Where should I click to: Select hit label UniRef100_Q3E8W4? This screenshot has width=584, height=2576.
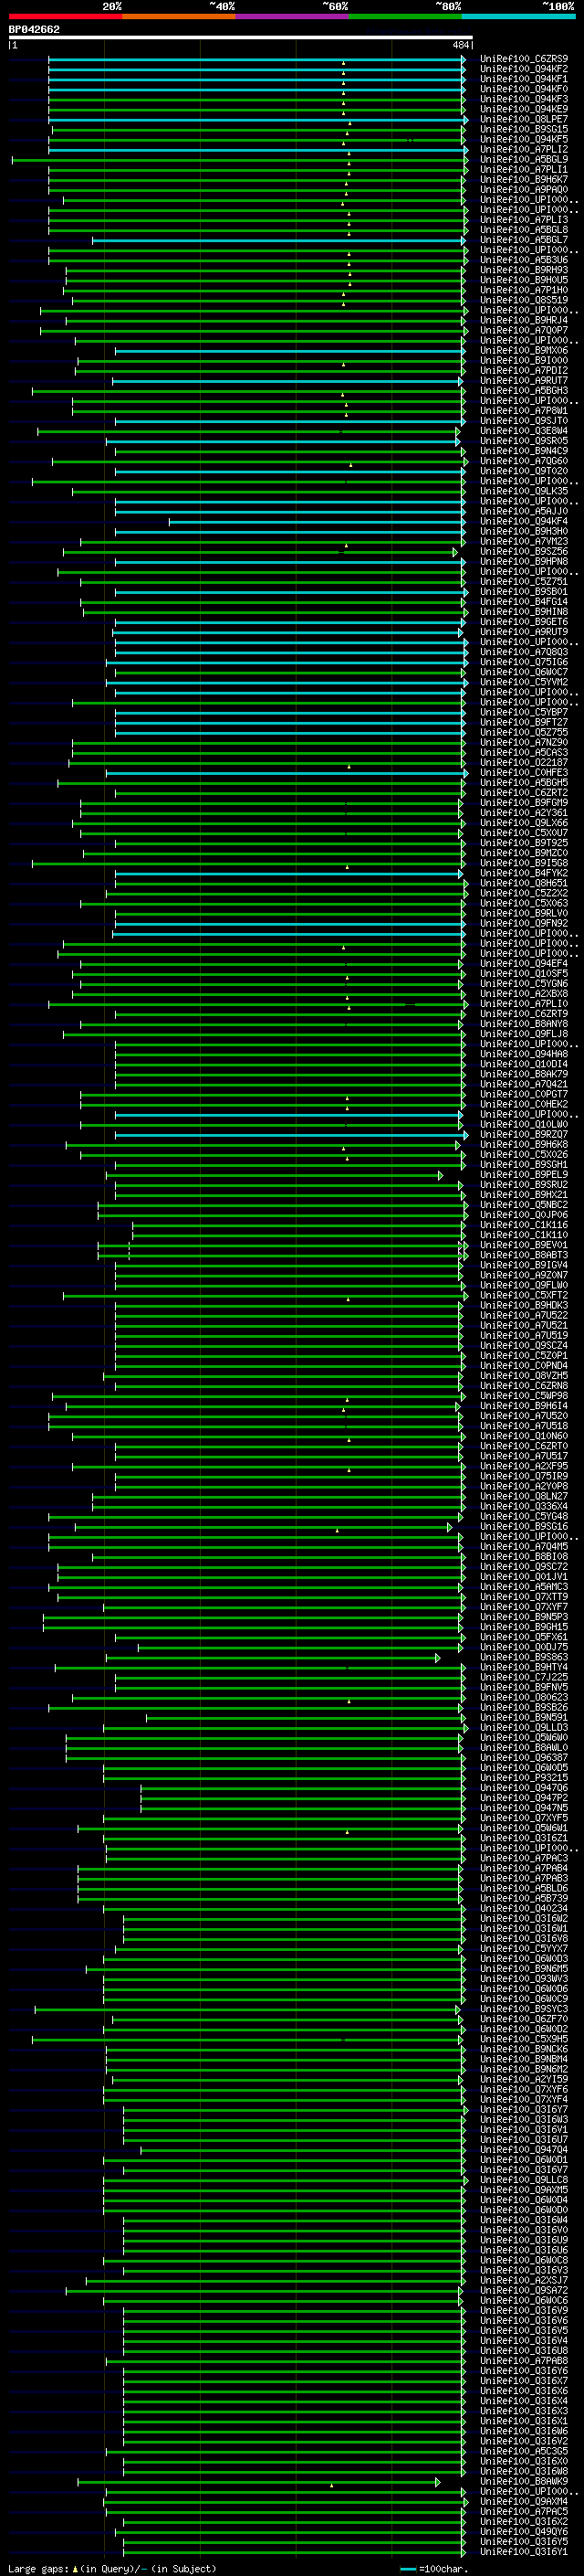tap(523, 431)
